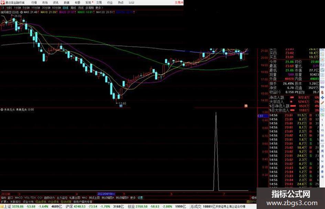Screen dimensions: 325x209
Task: Click the blue four-way arrows icon in sidebar
Action: [x=322, y=97]
